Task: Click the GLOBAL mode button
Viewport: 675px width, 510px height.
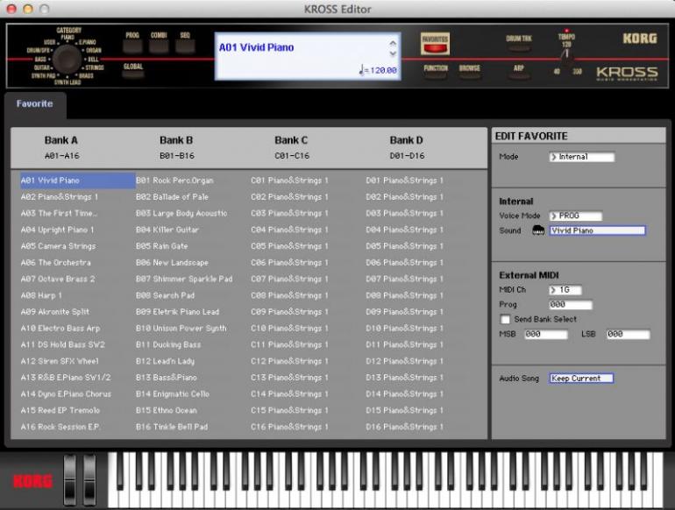Action: (x=133, y=74)
